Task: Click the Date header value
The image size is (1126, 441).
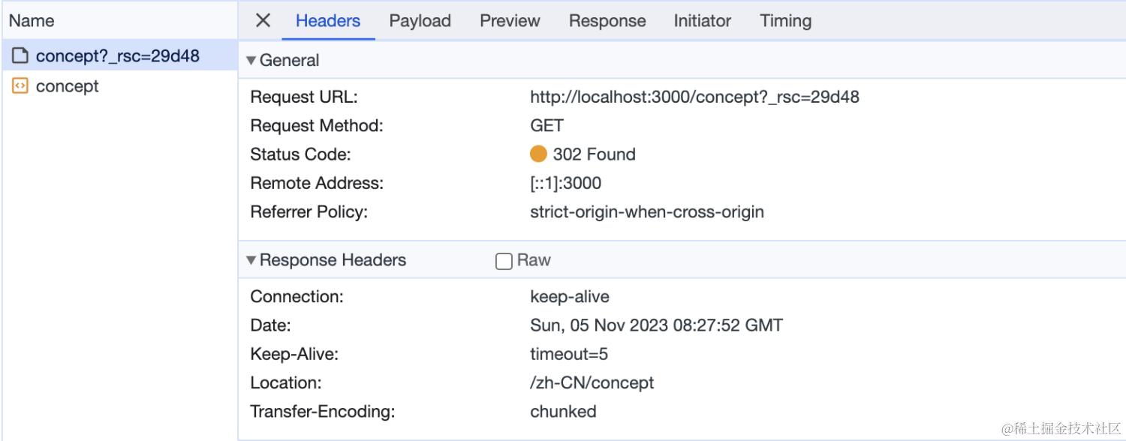Action: pyautogui.click(x=656, y=325)
